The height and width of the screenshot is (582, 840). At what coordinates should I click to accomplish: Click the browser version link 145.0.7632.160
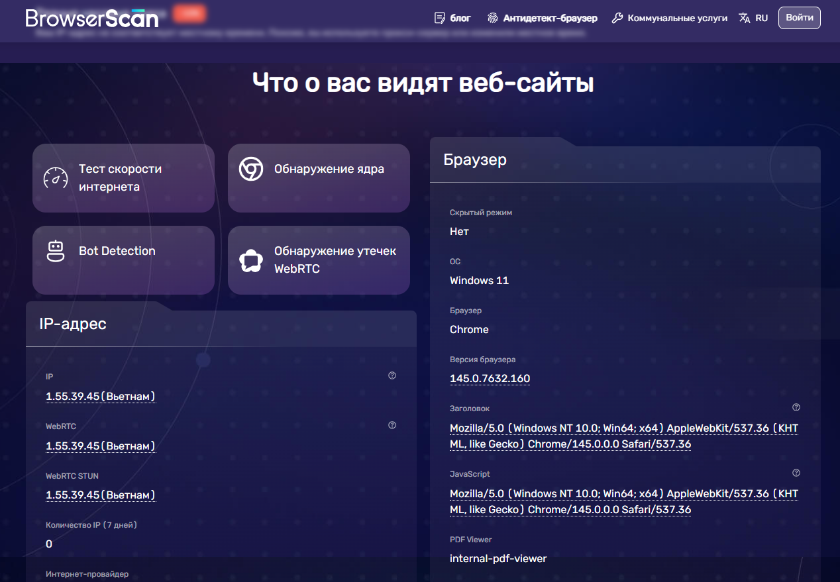click(x=490, y=377)
